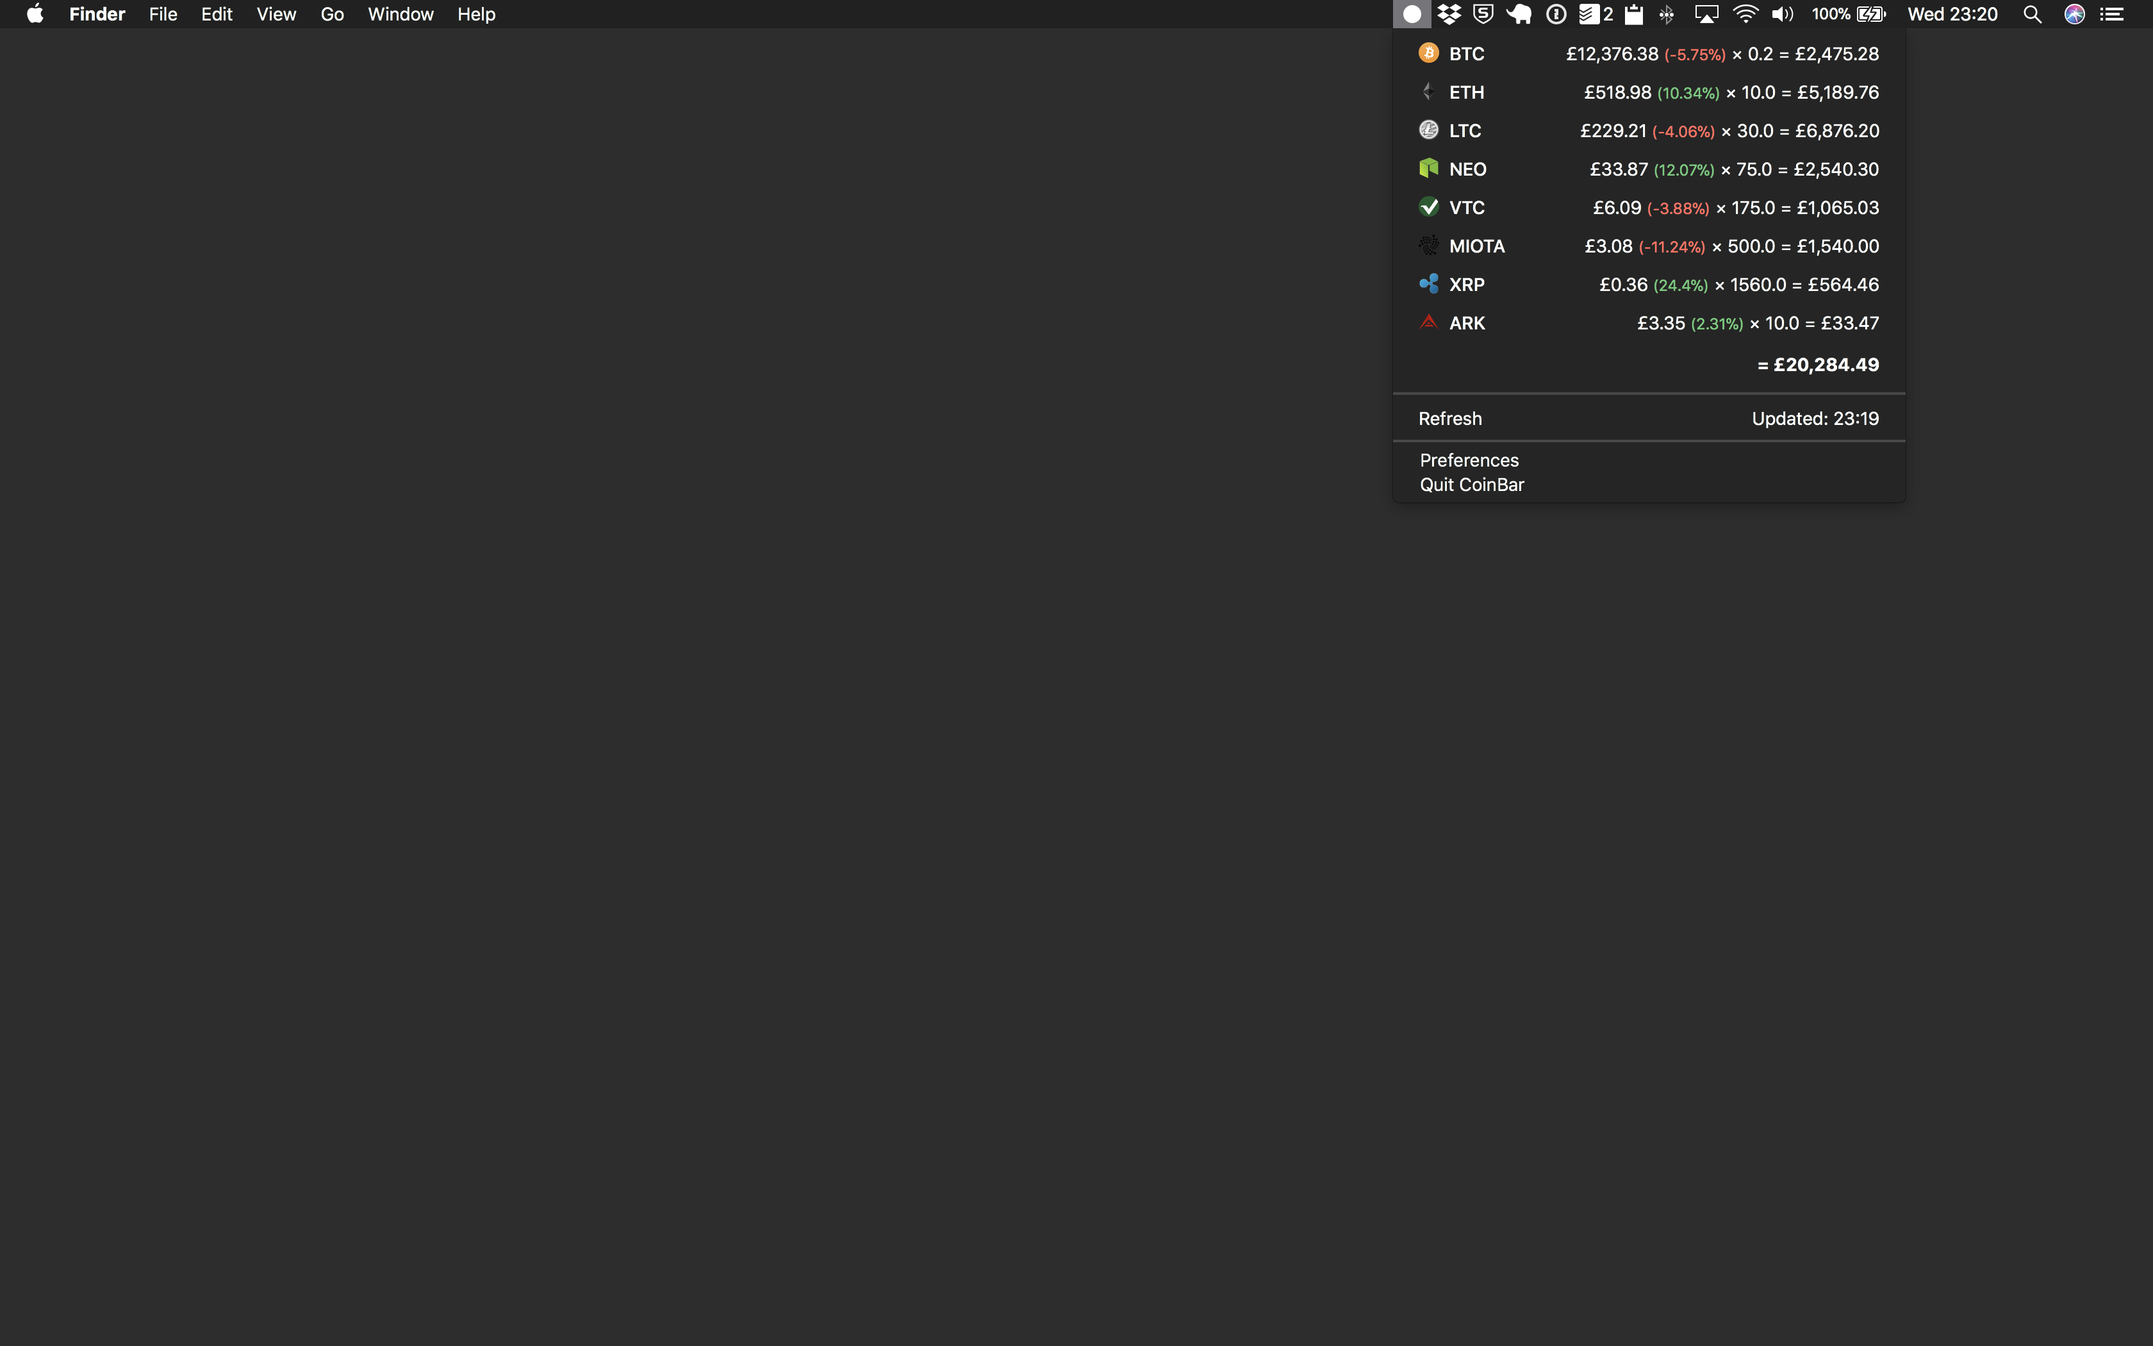
Task: Open the volume control menu
Action: pyautogui.click(x=1782, y=14)
